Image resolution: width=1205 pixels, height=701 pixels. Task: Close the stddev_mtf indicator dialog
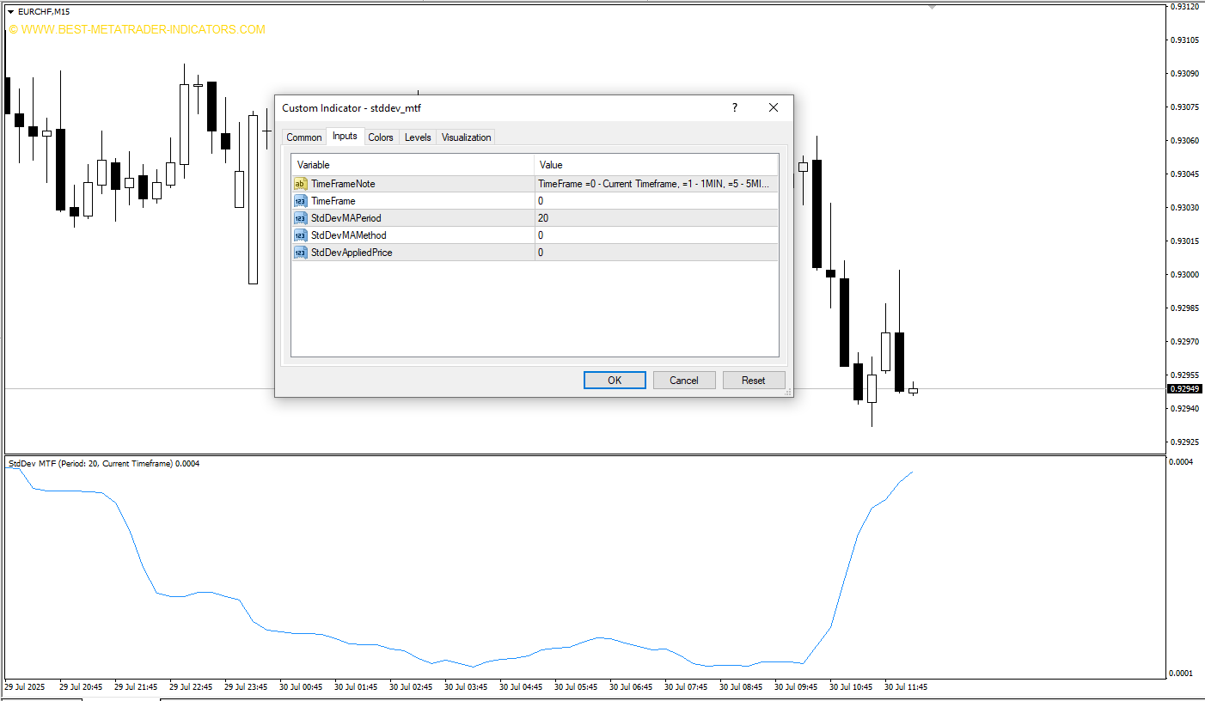[774, 107]
